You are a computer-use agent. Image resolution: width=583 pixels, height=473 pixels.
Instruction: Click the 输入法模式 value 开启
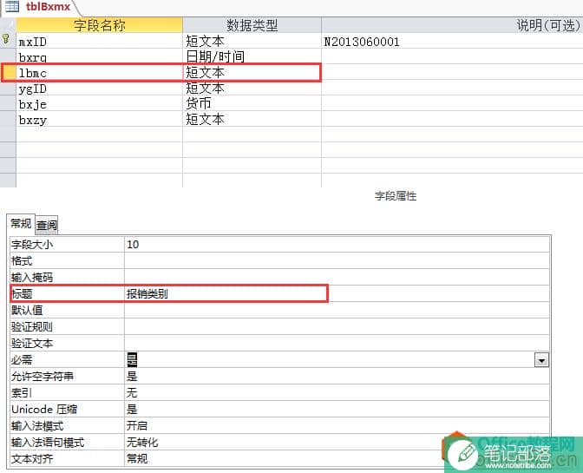coord(337,425)
